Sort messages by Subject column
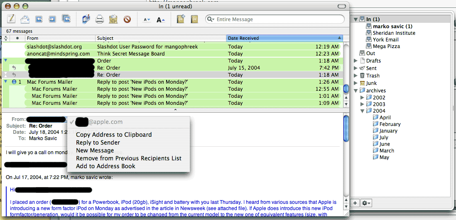The width and height of the screenshot is (456, 220). (161, 38)
